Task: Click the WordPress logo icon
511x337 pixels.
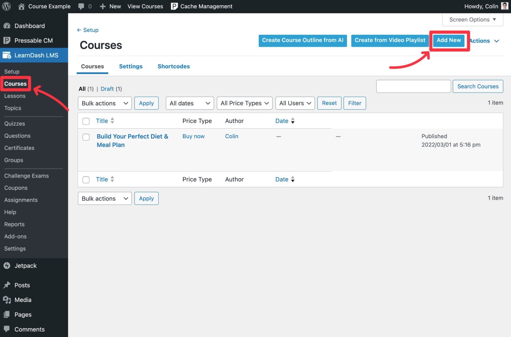Action: coord(6,6)
